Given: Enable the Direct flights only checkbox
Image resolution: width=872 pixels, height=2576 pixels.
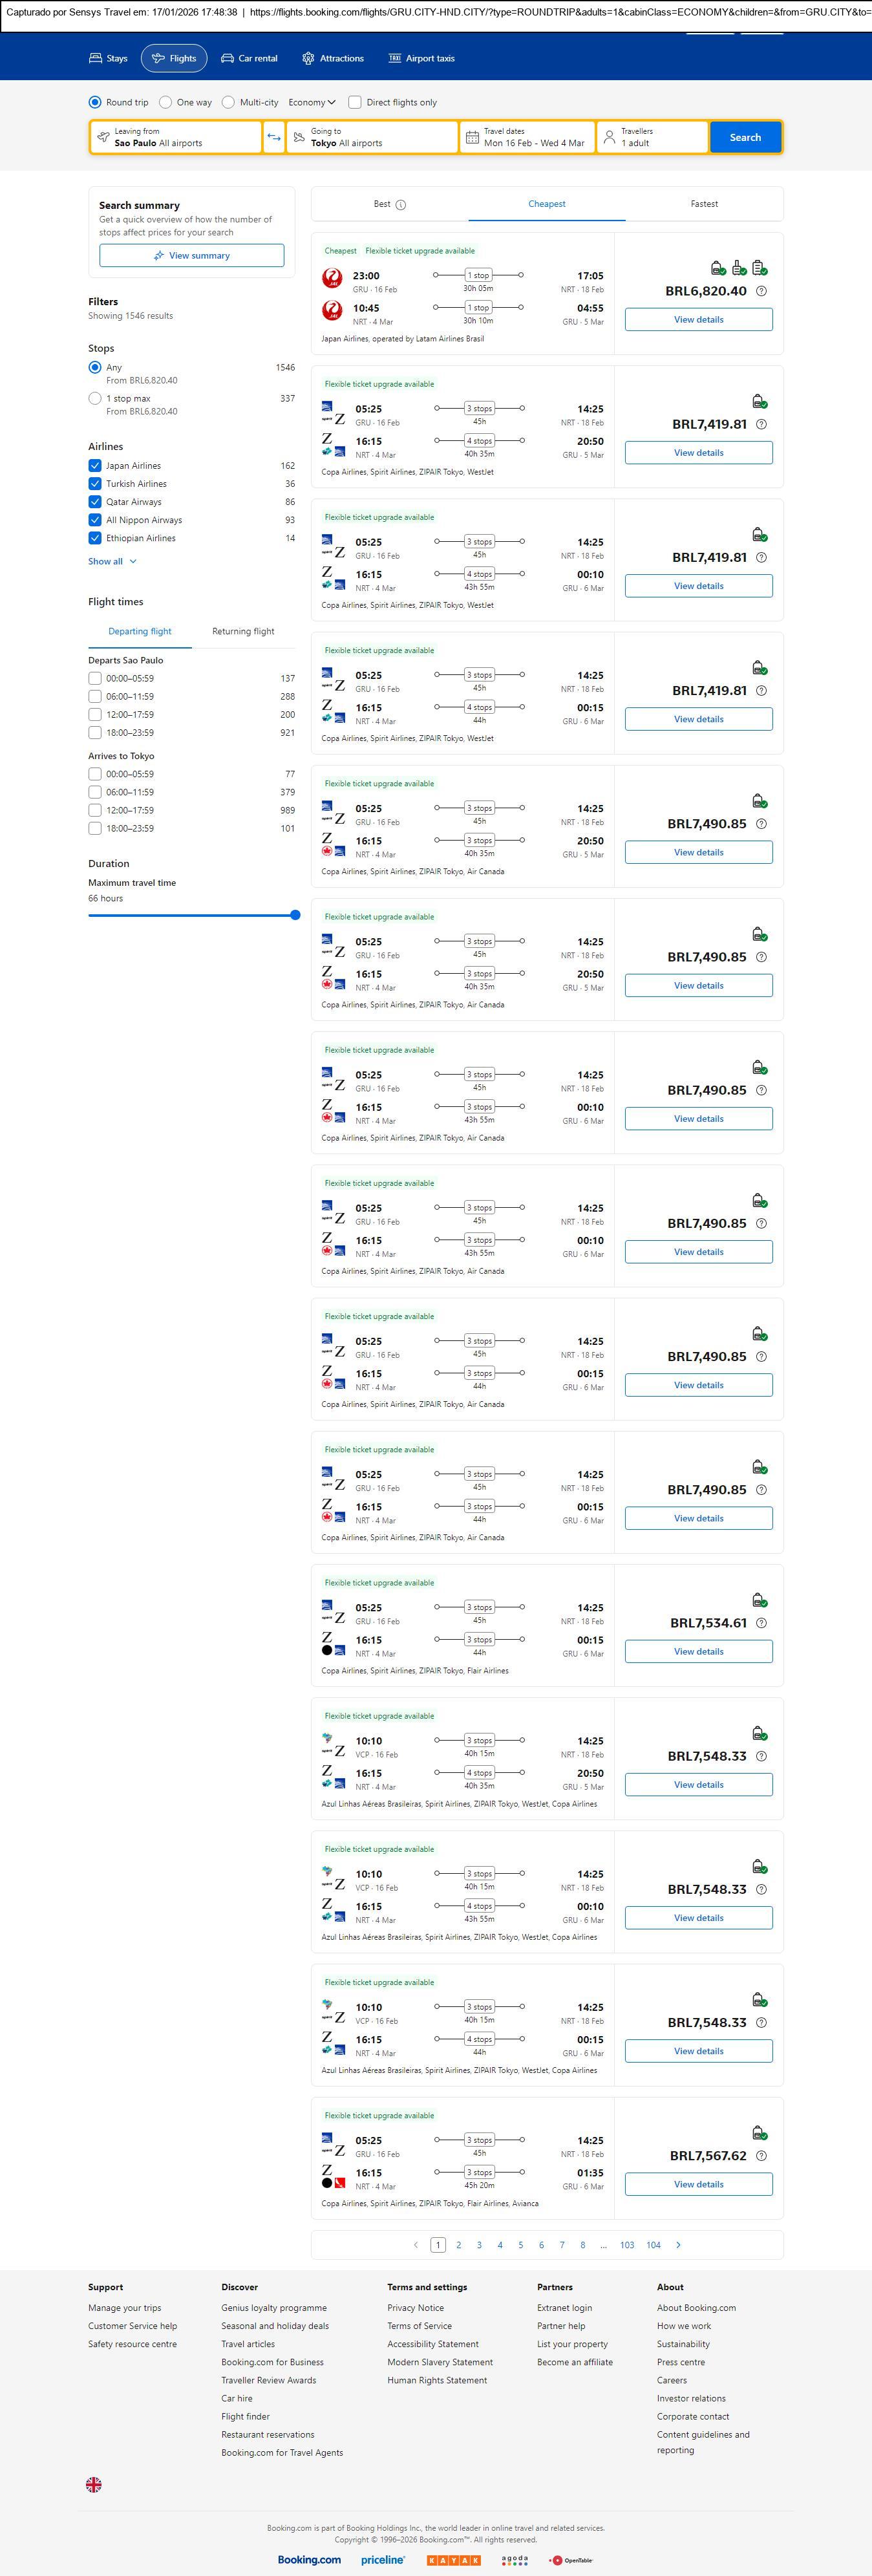Looking at the screenshot, I should (x=355, y=102).
